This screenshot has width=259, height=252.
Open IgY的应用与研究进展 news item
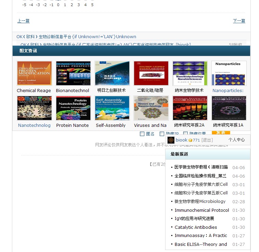[195, 219]
